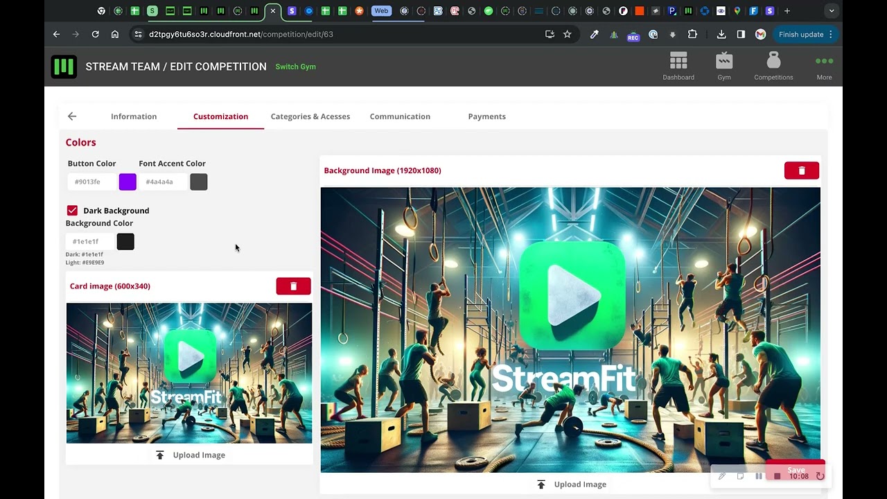Click the green StreamFit logo in header
Image resolution: width=887 pixels, height=499 pixels.
click(x=64, y=67)
